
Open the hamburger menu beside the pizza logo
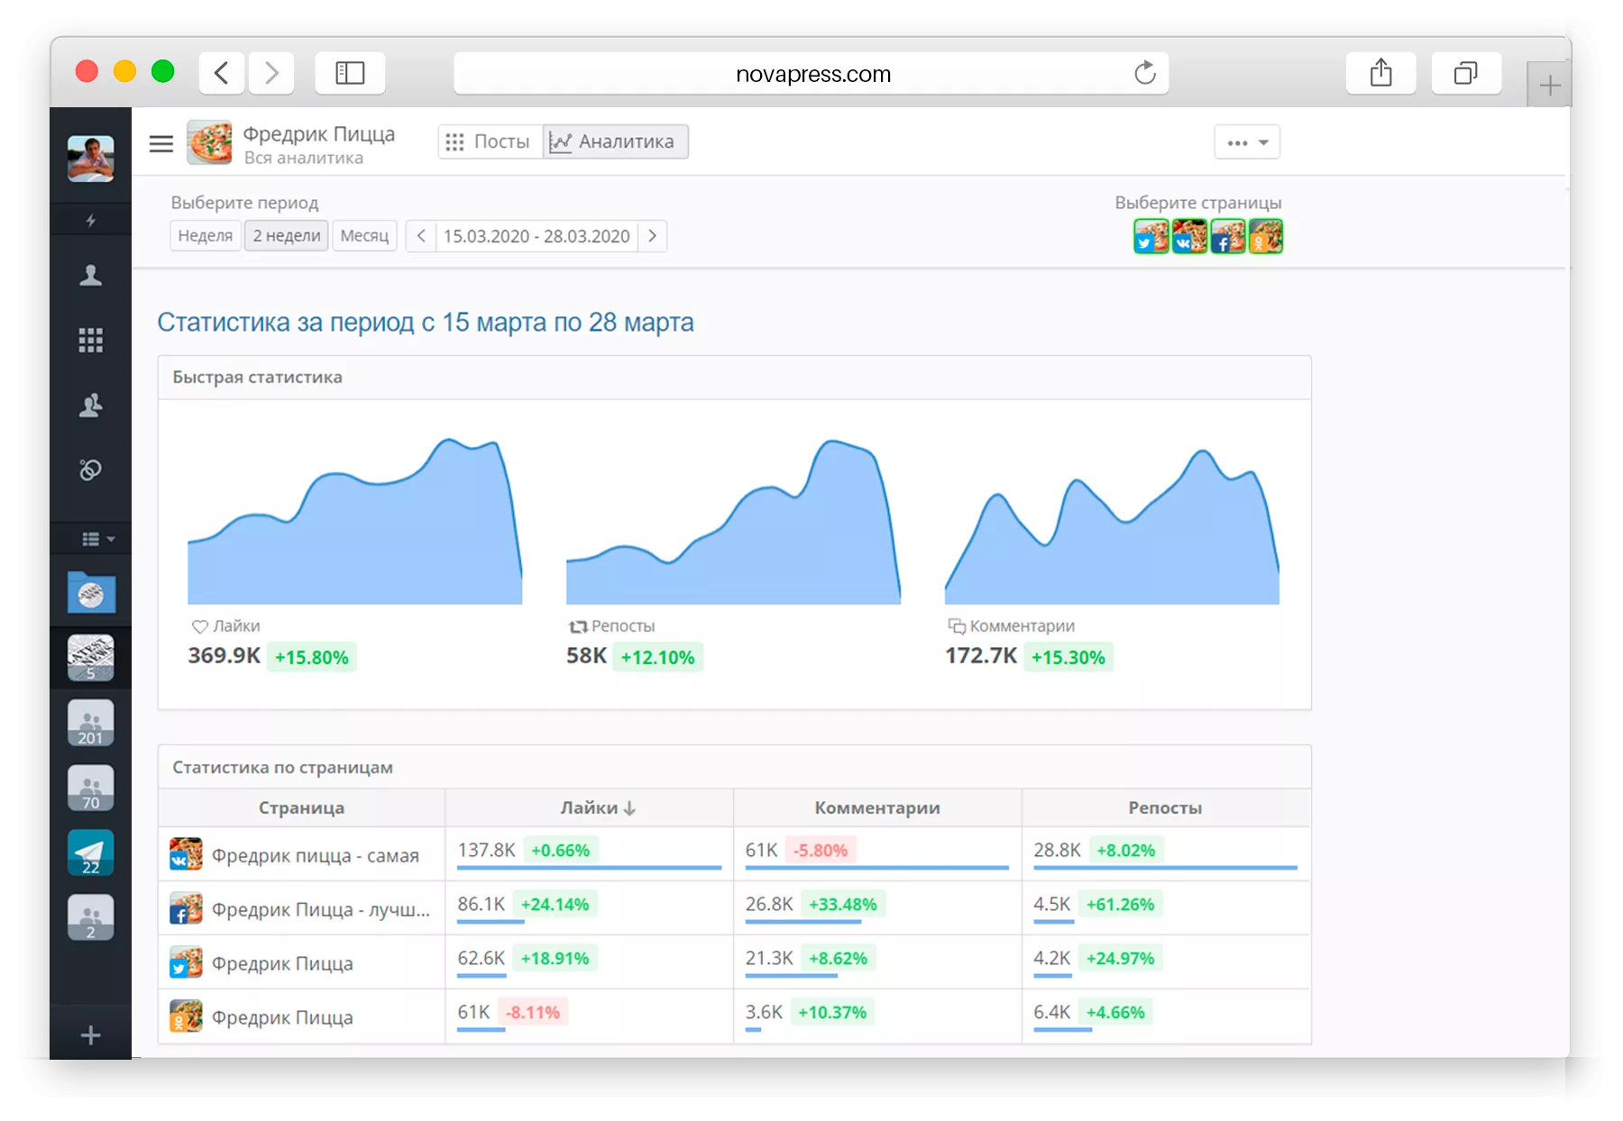point(161,143)
